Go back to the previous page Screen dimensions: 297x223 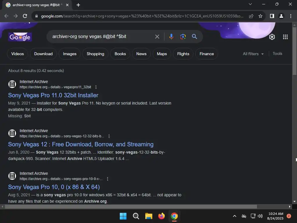tap(6, 16)
